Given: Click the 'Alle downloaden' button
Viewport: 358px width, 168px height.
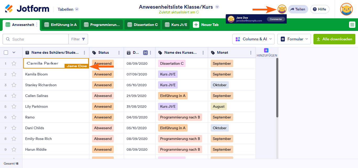Looking at the screenshot, I should pyautogui.click(x=334, y=39).
